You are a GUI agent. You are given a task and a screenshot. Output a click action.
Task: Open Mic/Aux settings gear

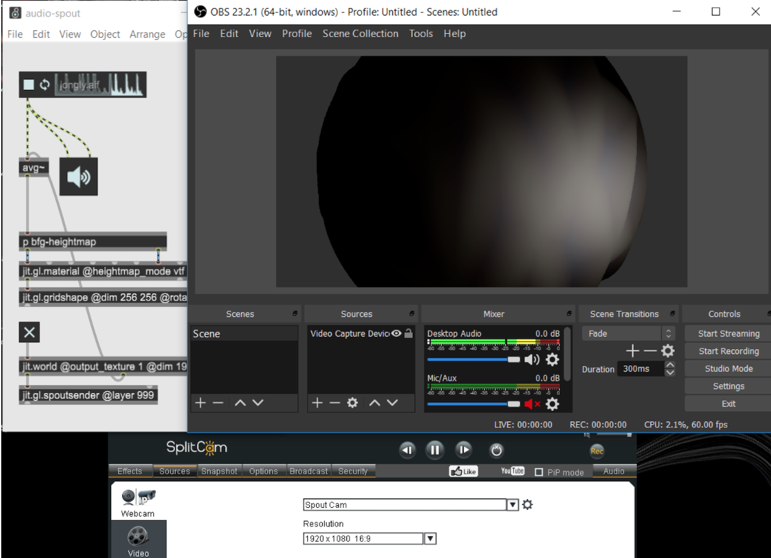(552, 404)
